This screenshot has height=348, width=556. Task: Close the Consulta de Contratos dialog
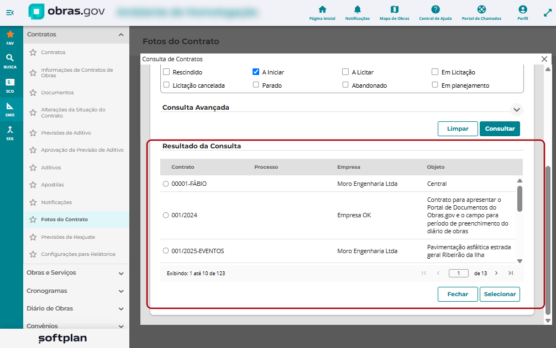[x=544, y=59]
